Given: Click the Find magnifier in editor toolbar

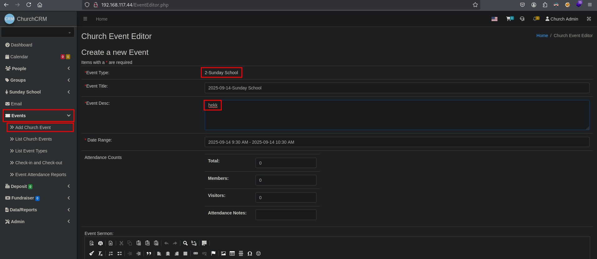Looking at the screenshot, I should (x=185, y=243).
